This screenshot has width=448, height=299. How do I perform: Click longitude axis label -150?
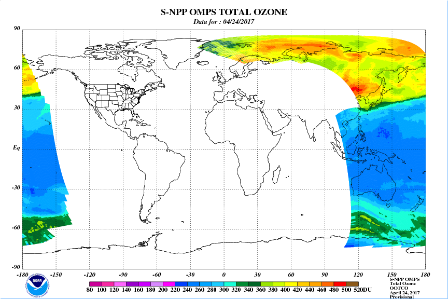[55, 275]
